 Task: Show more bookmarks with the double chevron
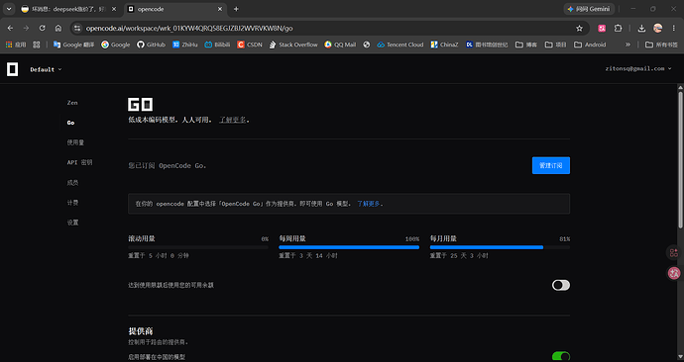pyautogui.click(x=627, y=45)
